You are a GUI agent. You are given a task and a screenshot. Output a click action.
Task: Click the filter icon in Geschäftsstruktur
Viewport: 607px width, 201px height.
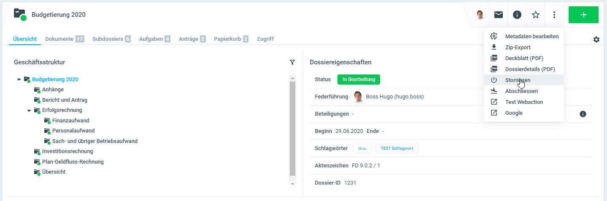292,62
